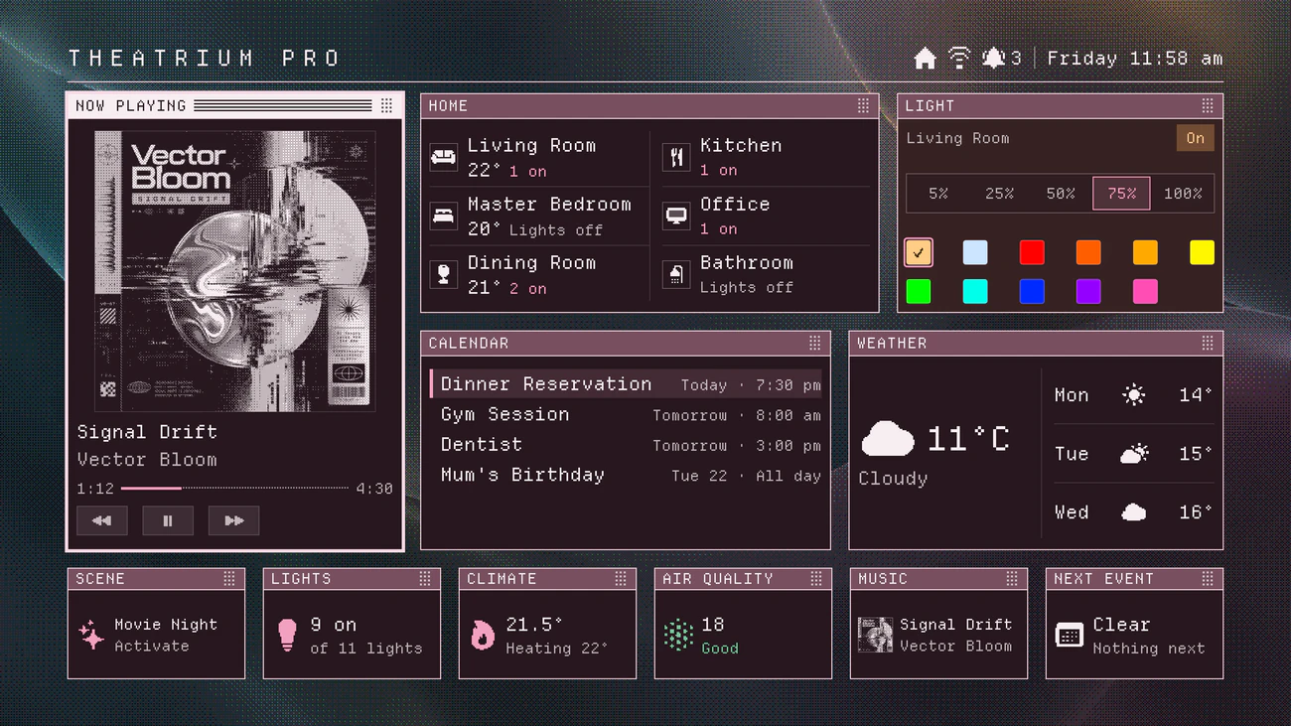Select the Living Room sofa icon
The width and height of the screenshot is (1291, 726).
tap(443, 157)
